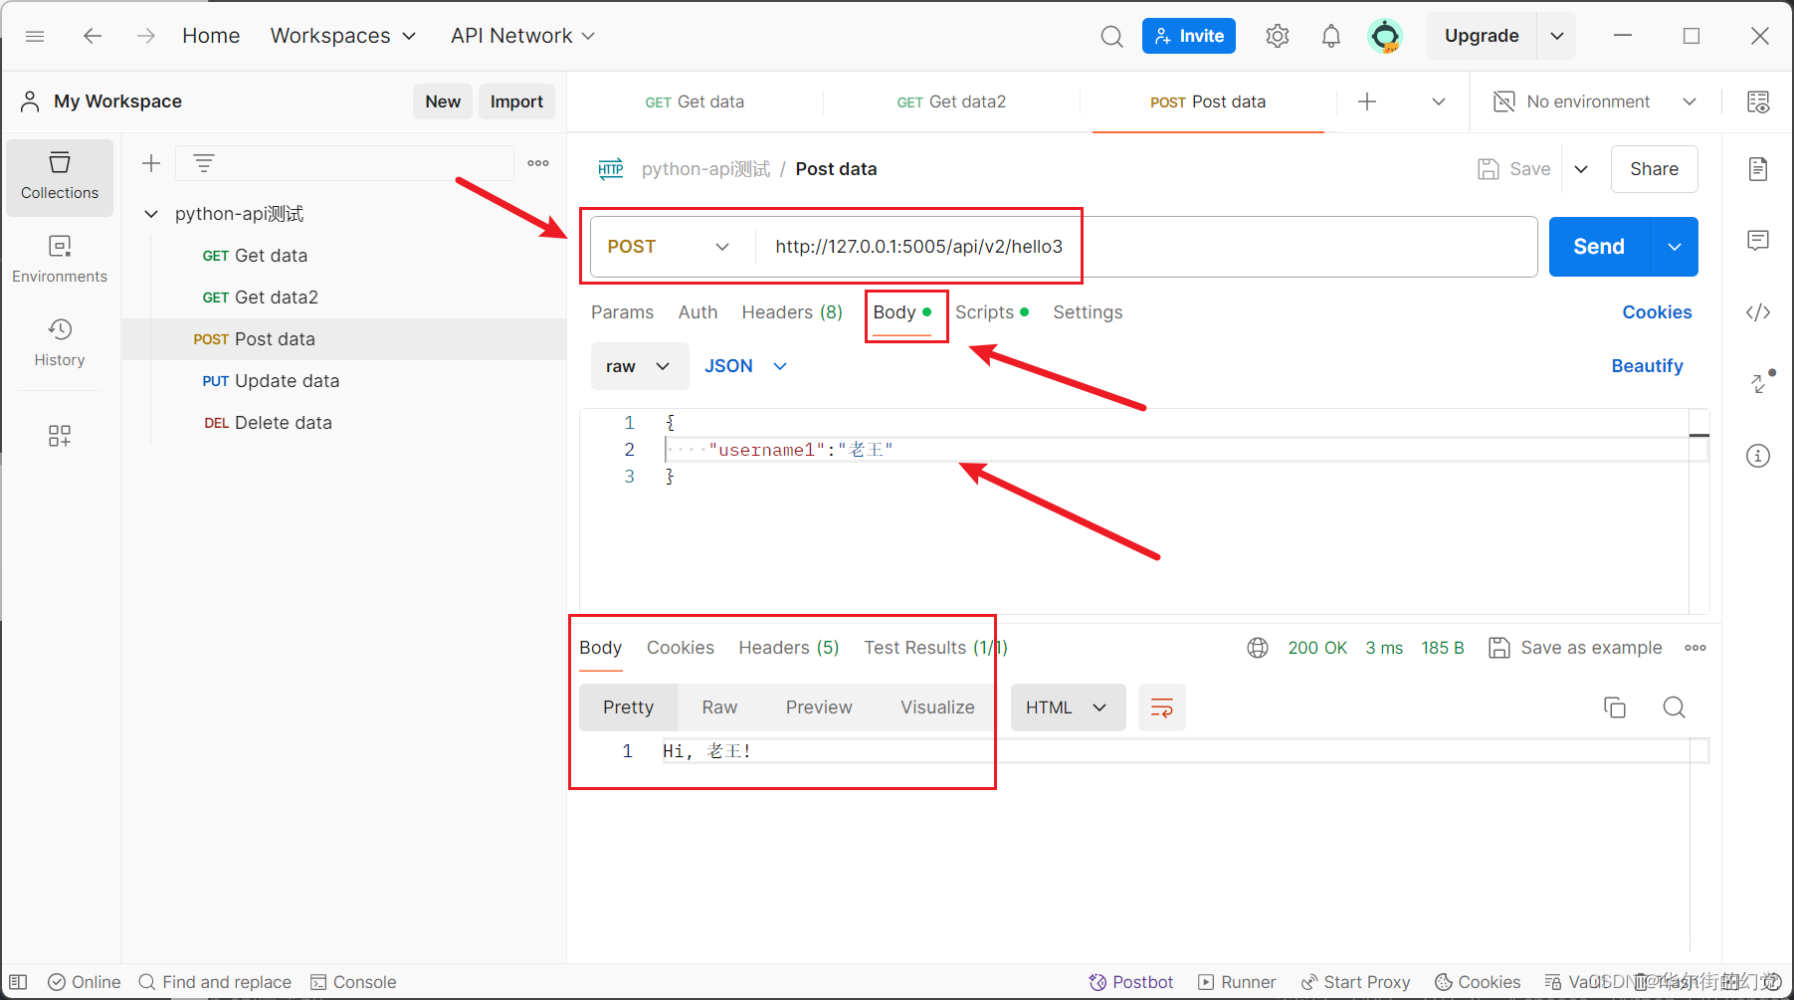Collapse the python-api测试 collection
The image size is (1794, 1000).
click(151, 214)
